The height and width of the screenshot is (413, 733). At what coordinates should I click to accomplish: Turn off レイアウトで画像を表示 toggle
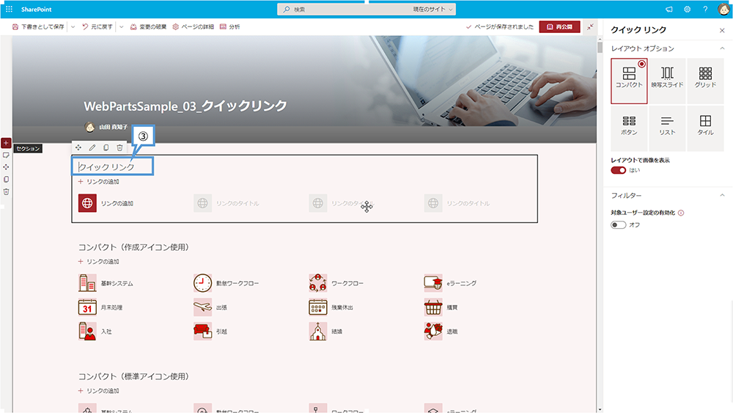tap(618, 170)
